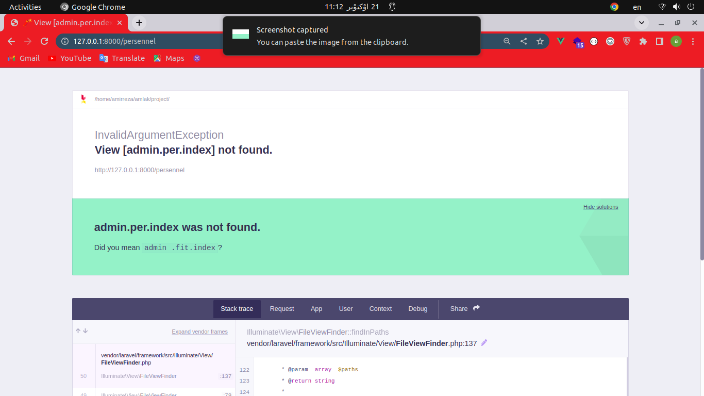The height and width of the screenshot is (396, 704).
Task: Open the Gmail bookmark
Action: click(24, 58)
